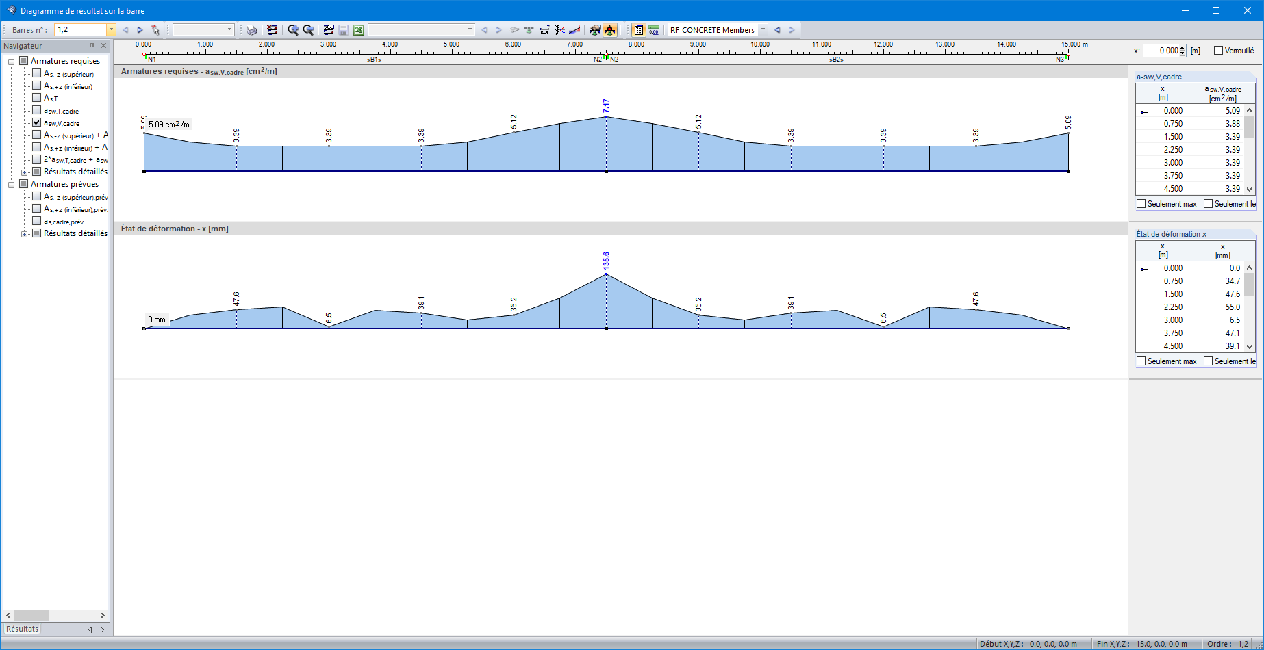Click the icon left of the highlighted orange icon

pos(594,30)
